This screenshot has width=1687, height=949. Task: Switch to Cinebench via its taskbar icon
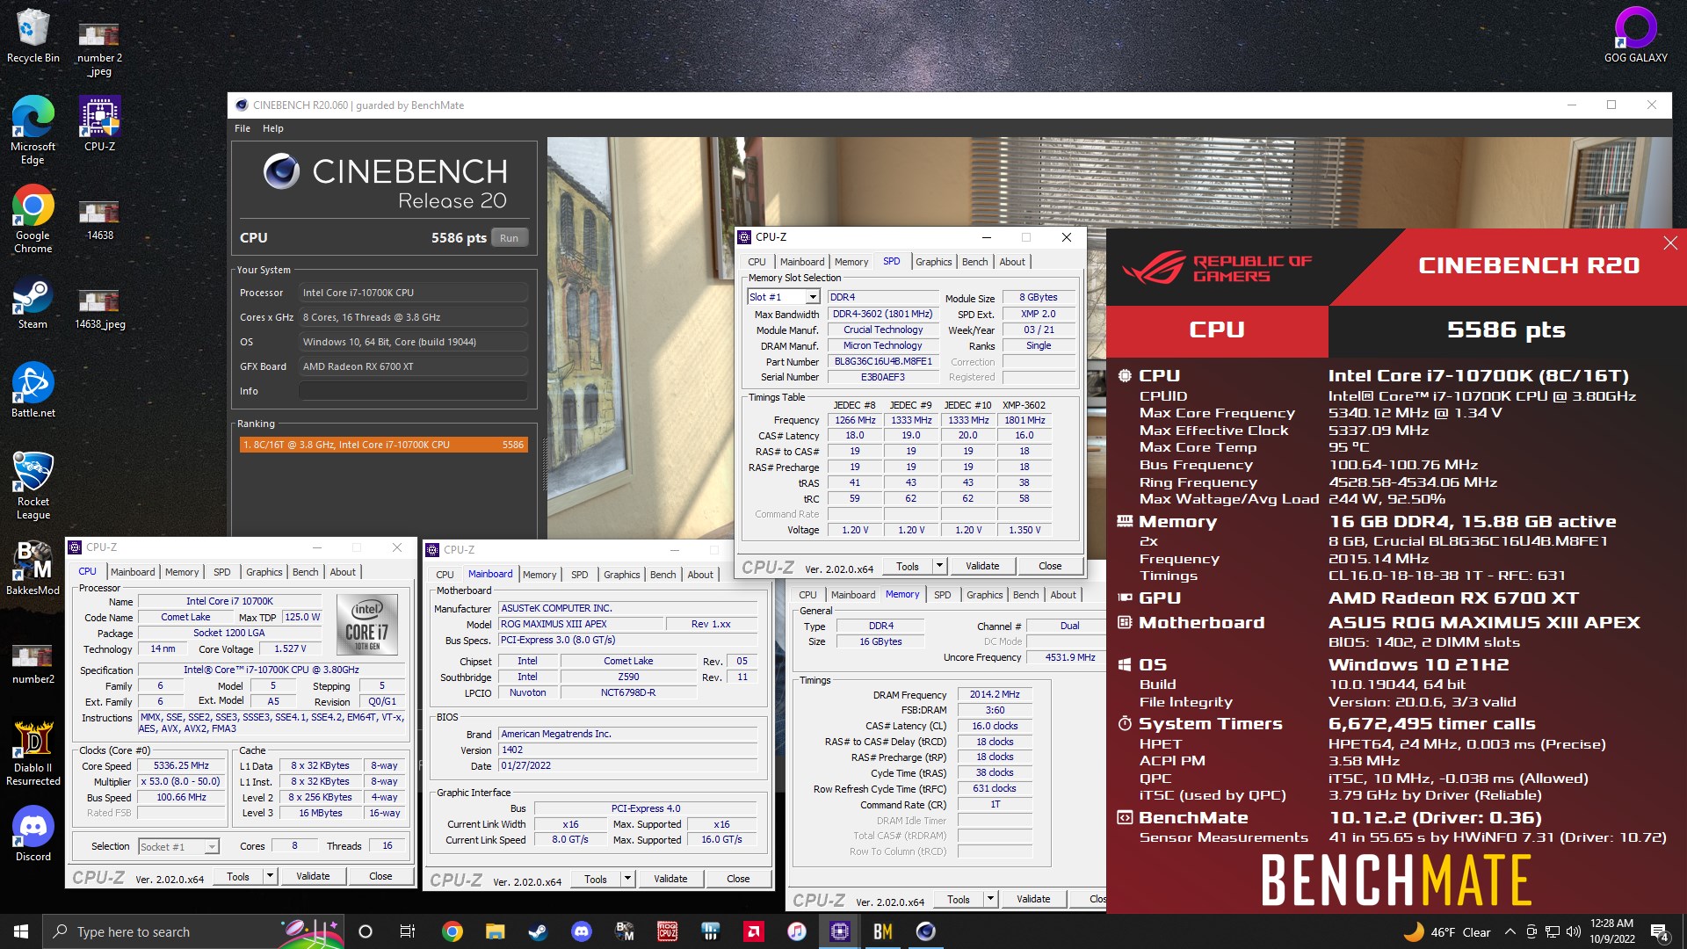(x=925, y=931)
